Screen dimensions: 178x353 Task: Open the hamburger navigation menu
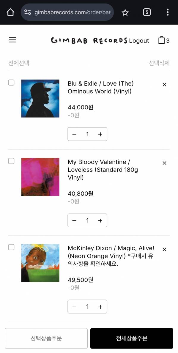pos(12,40)
